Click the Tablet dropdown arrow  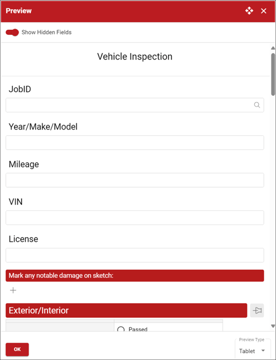(x=263, y=350)
